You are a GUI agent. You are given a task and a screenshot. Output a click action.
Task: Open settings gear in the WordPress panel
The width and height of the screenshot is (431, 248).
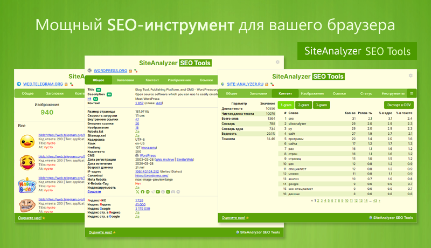(x=277, y=62)
